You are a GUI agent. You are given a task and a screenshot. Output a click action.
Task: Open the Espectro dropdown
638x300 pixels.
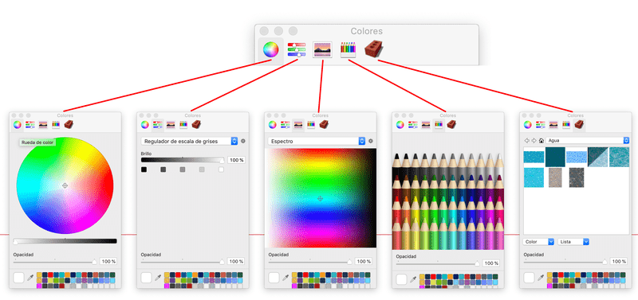click(x=317, y=141)
